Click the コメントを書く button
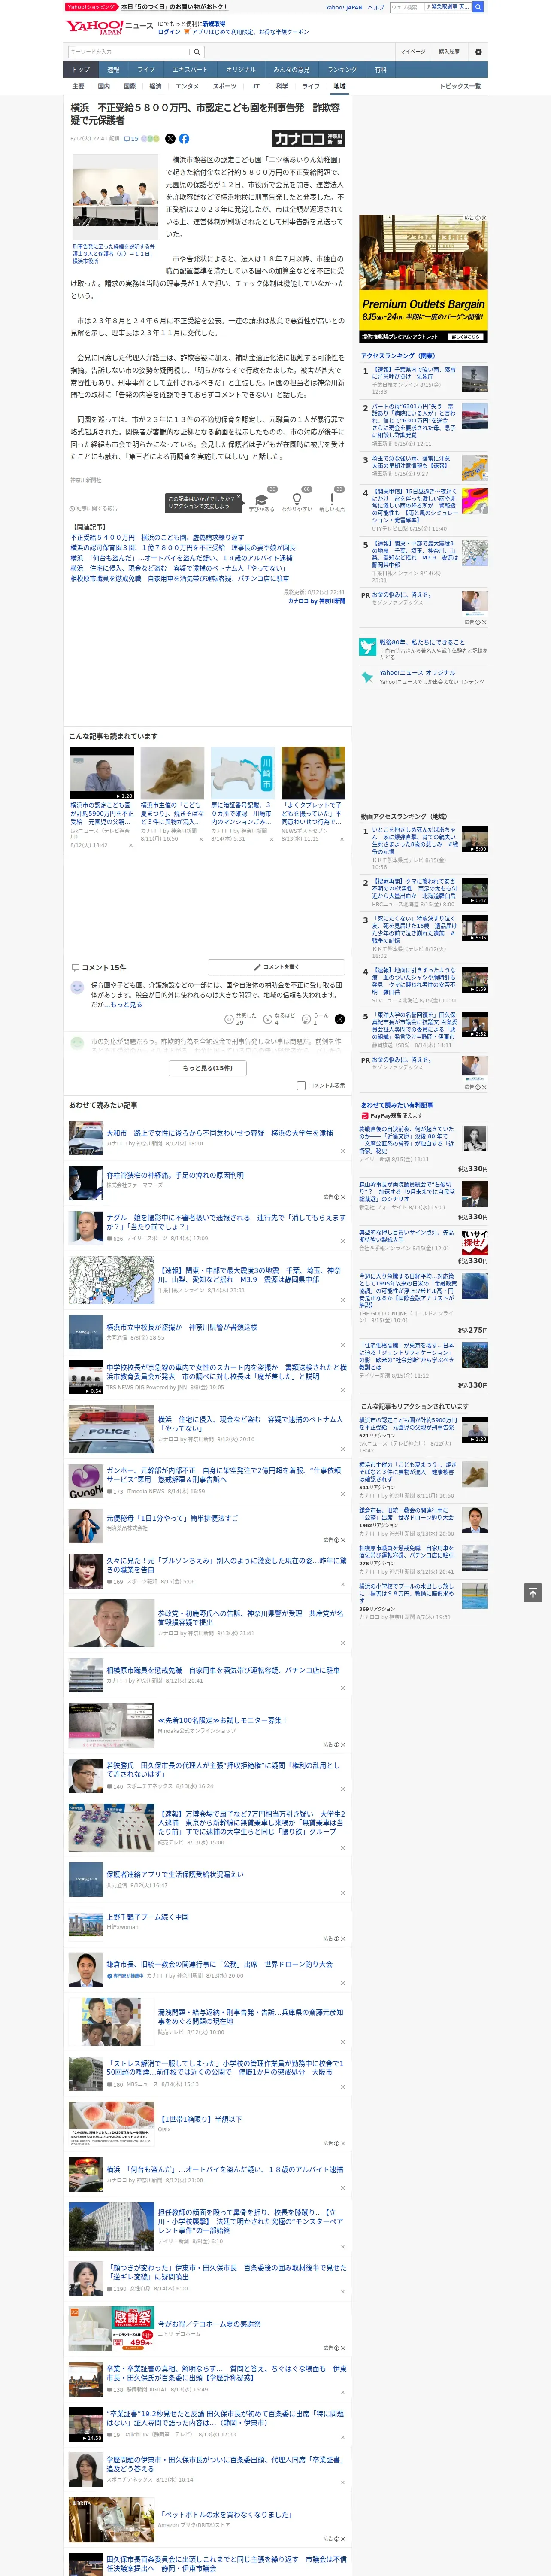Screen dimensions: 551x2576 tap(276, 967)
